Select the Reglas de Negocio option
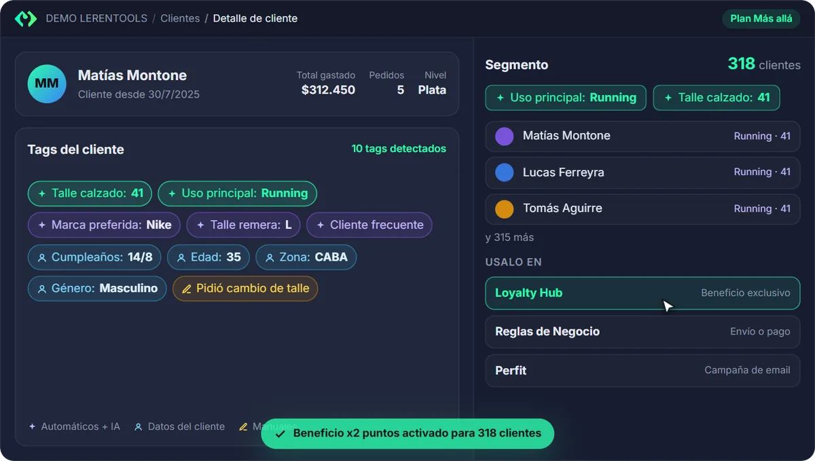815x461 pixels. pos(642,332)
